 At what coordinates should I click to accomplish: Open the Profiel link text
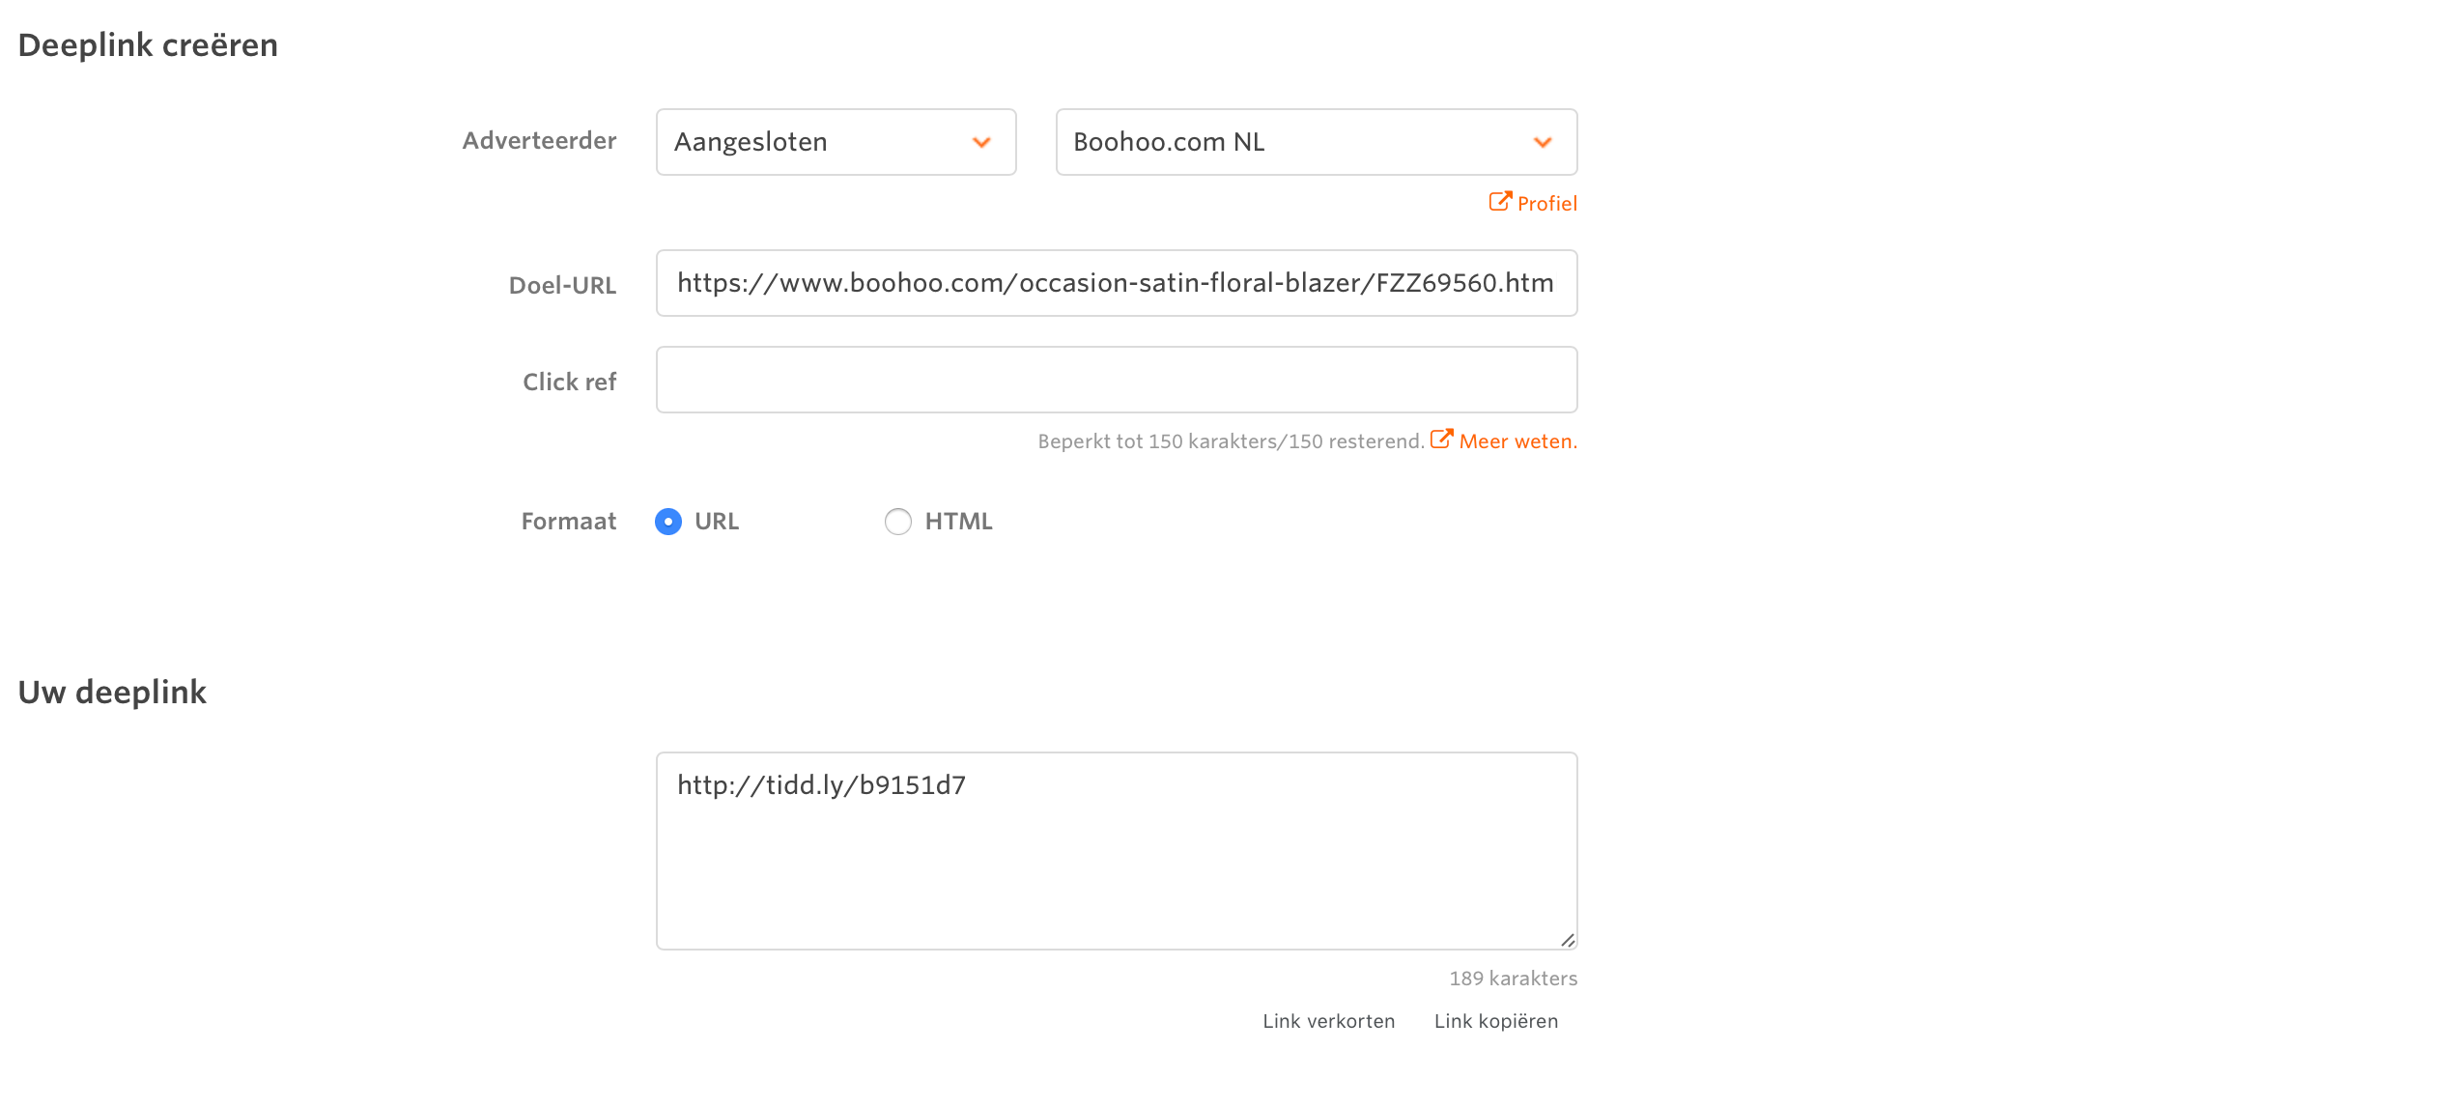(1546, 204)
